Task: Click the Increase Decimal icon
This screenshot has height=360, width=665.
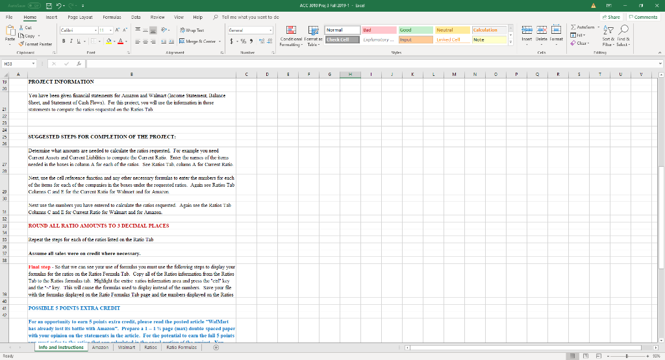Action: pos(262,41)
